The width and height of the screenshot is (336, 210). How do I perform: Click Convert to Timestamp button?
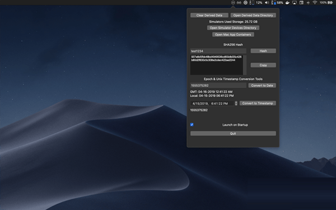tap(258, 103)
